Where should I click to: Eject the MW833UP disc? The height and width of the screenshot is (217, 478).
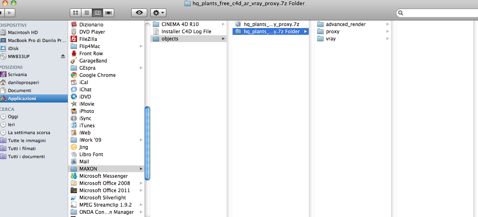point(63,56)
